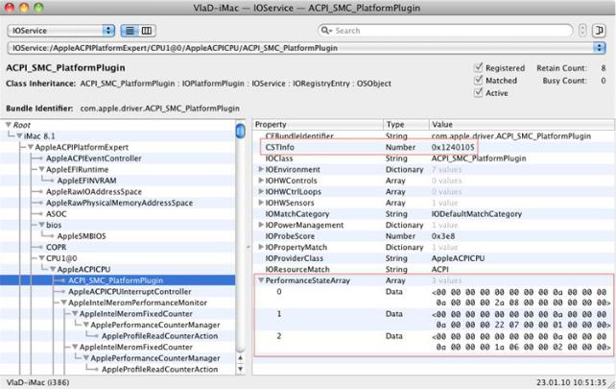
Task: Switch to list view mode
Action: tap(130, 31)
